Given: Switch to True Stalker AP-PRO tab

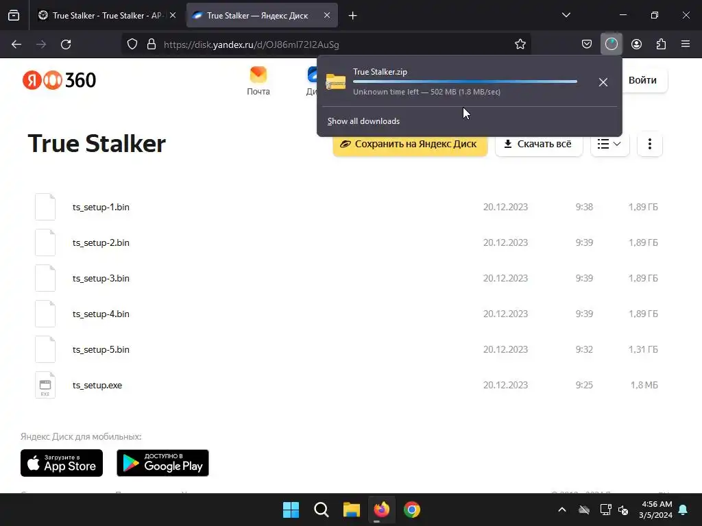Looking at the screenshot, I should (106, 16).
